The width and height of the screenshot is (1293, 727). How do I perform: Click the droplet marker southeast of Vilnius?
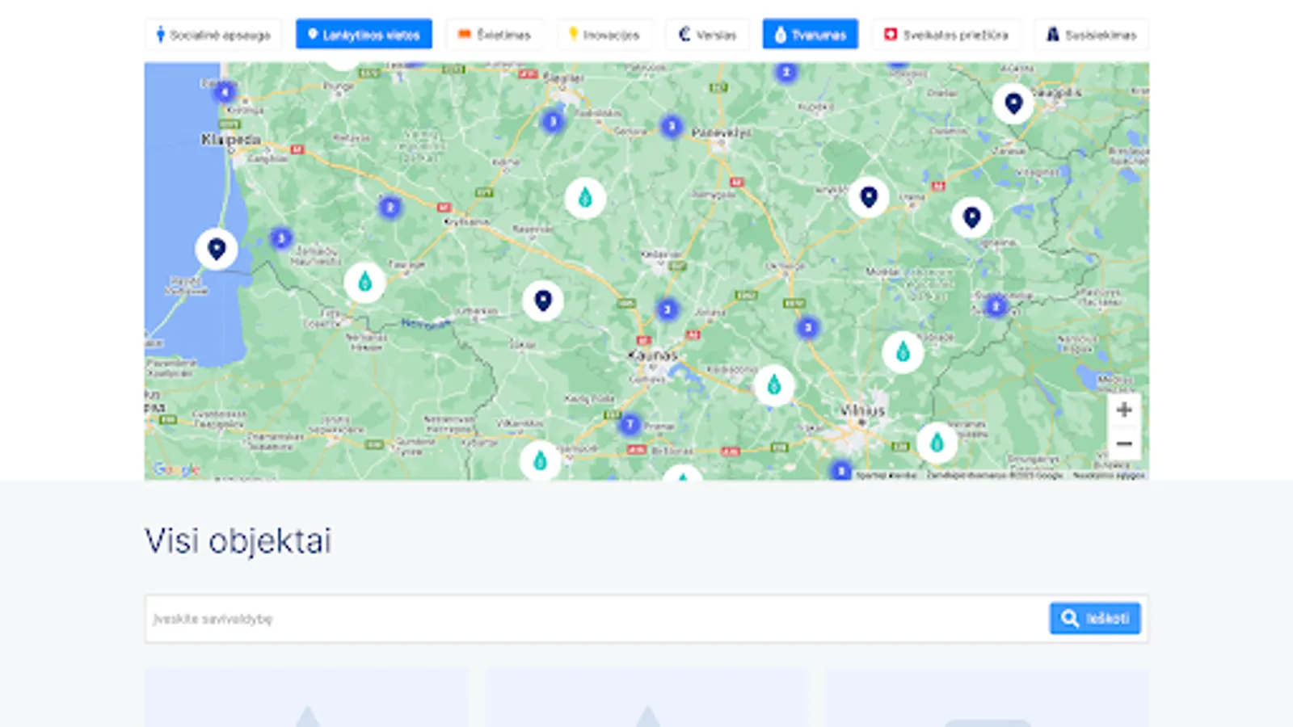937,443
